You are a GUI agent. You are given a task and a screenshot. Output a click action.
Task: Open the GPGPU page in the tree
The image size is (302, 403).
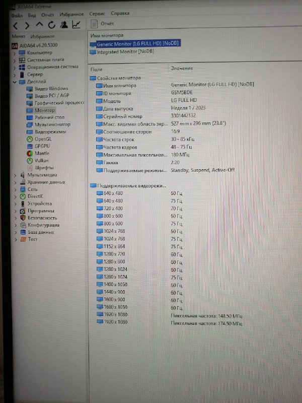point(41,146)
